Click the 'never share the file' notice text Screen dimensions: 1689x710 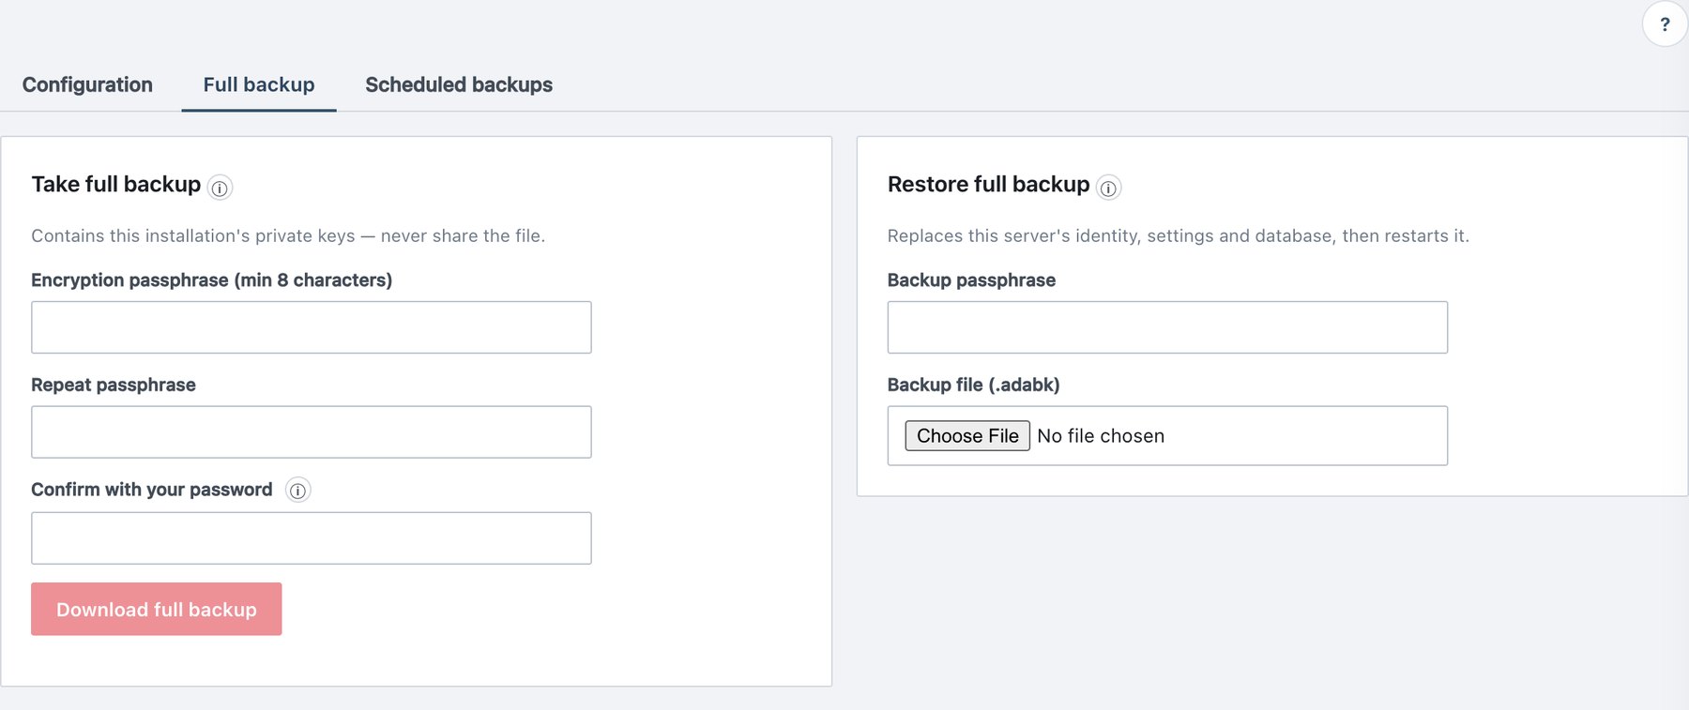tap(288, 235)
